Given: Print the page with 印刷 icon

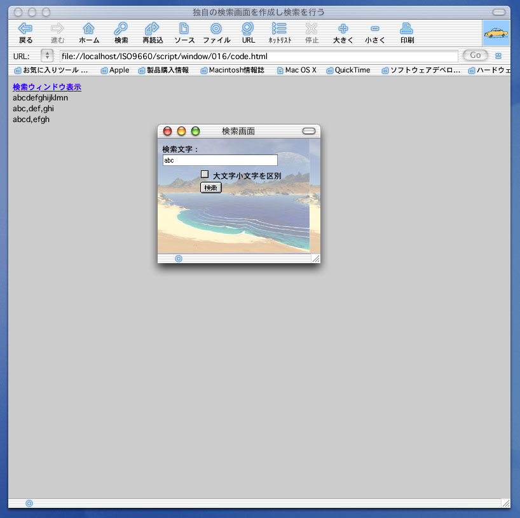Looking at the screenshot, I should [407, 29].
